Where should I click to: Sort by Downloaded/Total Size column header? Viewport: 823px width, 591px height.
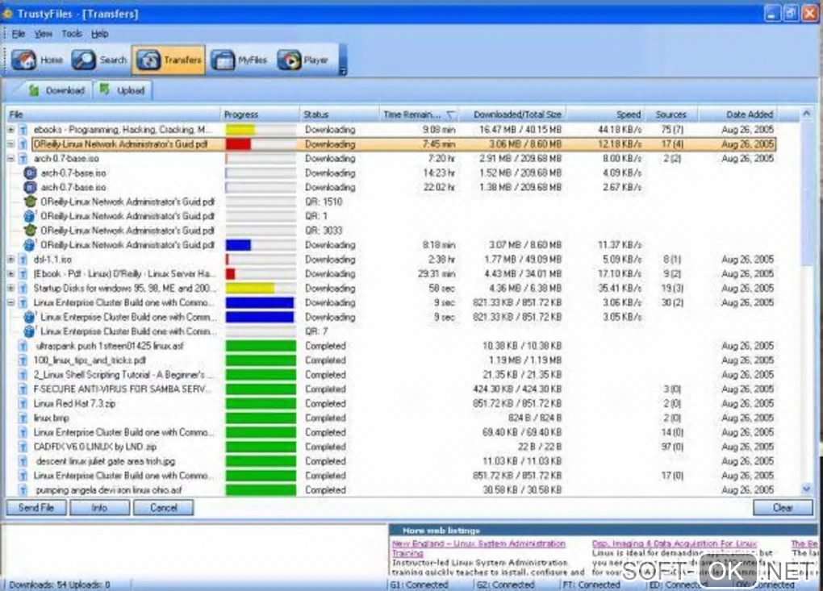pos(512,114)
